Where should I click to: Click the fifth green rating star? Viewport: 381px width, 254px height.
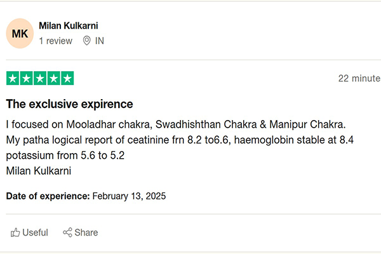click(x=67, y=79)
